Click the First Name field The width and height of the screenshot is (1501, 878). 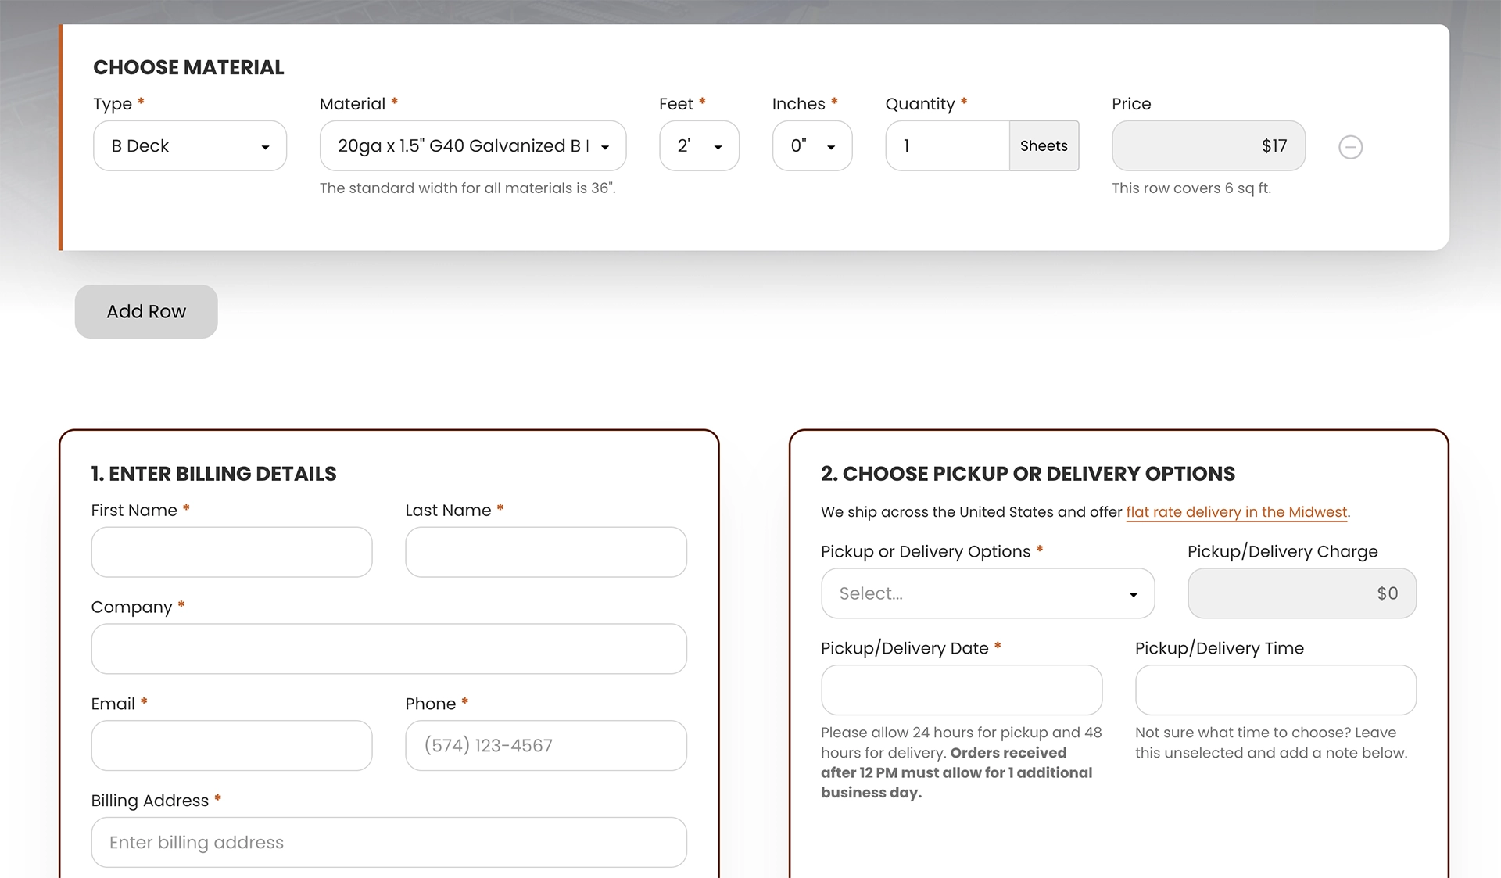231,552
